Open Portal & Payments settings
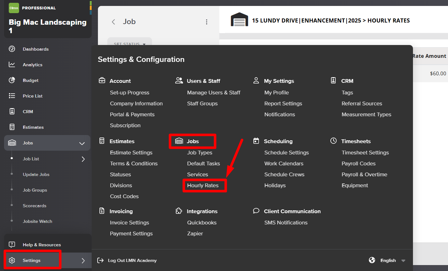 (132, 114)
